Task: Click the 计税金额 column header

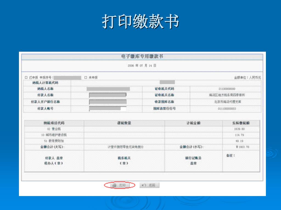Action: [x=193, y=123]
